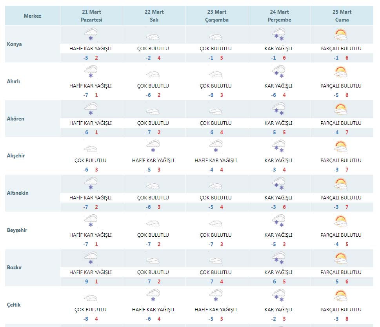Click the 25 Mart Cuma column header
This screenshot has height=327, width=380.
click(x=342, y=16)
